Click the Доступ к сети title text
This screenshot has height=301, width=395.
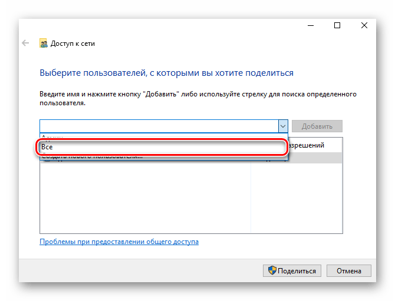click(x=73, y=44)
